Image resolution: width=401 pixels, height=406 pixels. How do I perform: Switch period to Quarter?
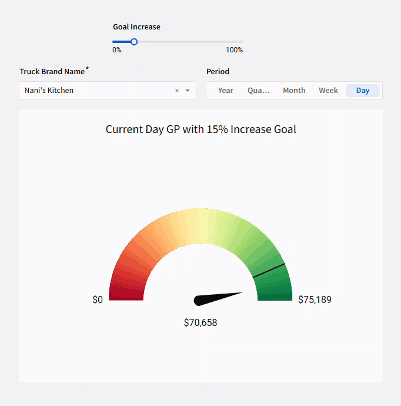coord(258,91)
